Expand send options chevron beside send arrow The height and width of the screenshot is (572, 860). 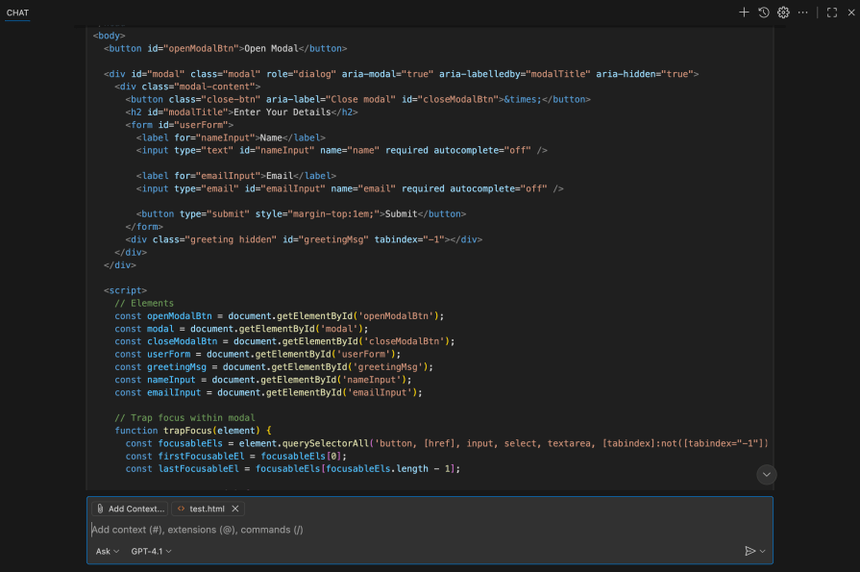click(763, 551)
